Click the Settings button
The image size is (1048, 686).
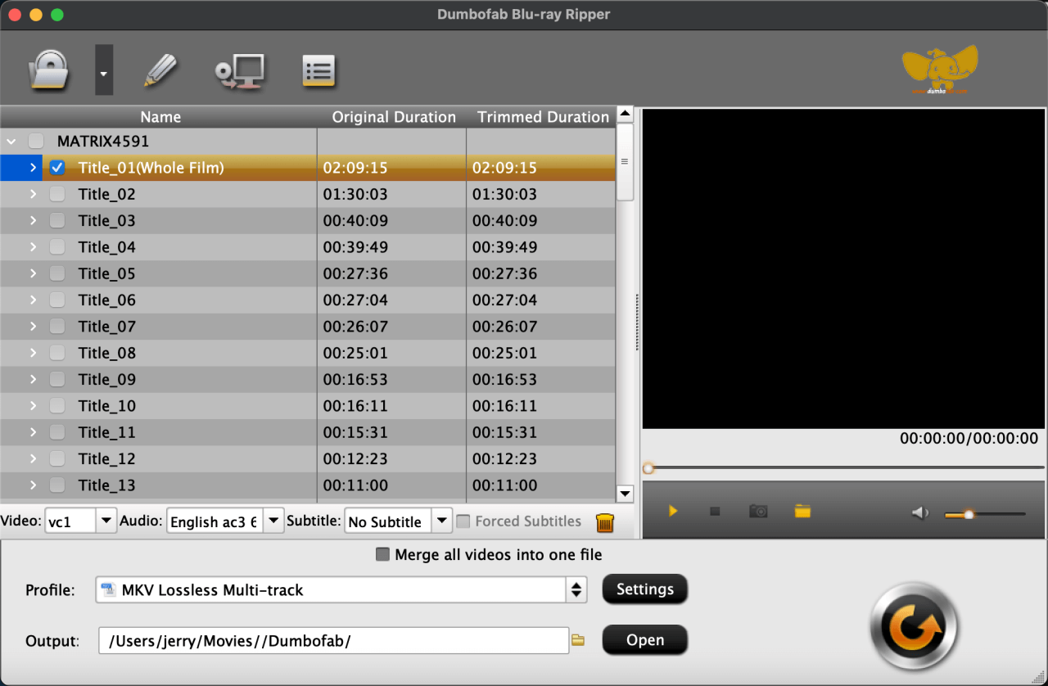644,589
